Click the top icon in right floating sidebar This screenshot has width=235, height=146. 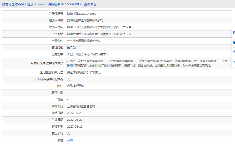pos(234,33)
